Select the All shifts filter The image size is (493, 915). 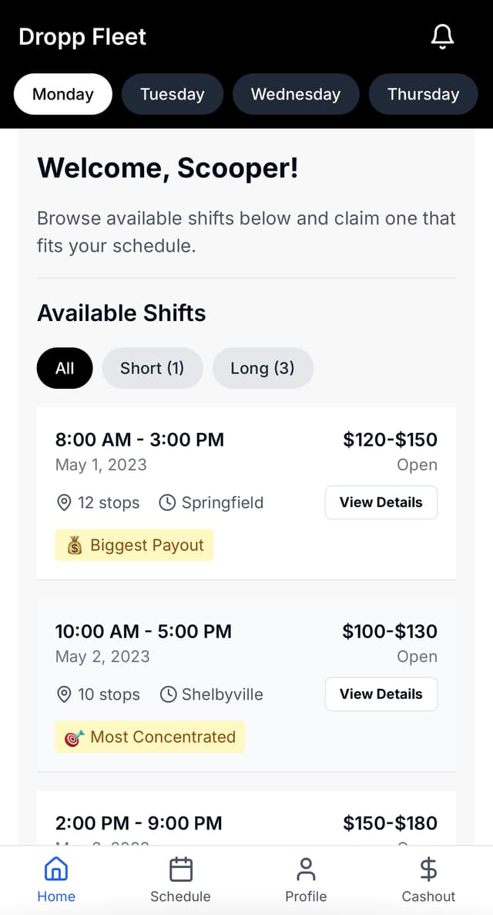point(64,368)
